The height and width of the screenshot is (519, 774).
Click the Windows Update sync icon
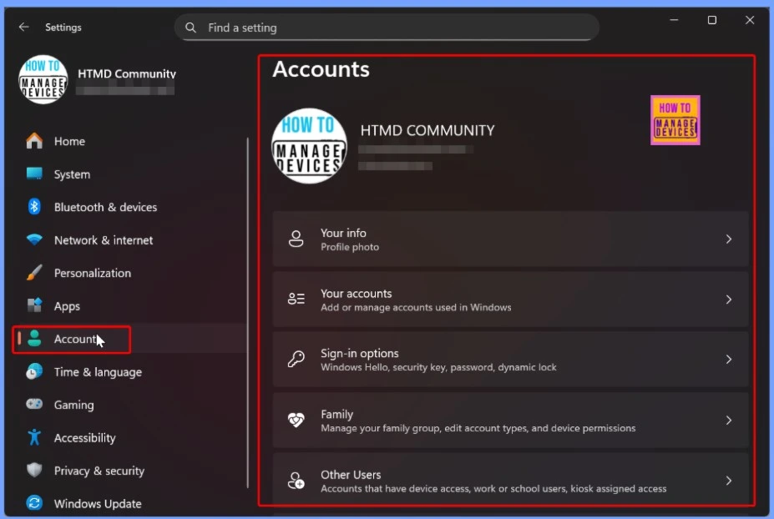(34, 503)
